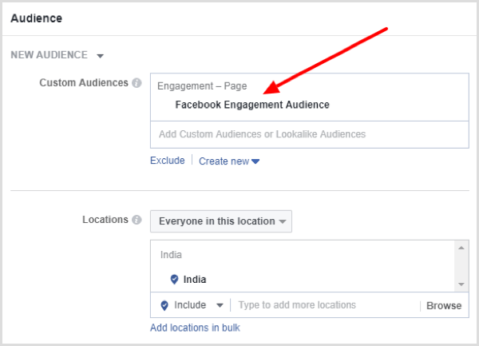Click the Audience section heading
This screenshot has width=479, height=346.
[37, 18]
